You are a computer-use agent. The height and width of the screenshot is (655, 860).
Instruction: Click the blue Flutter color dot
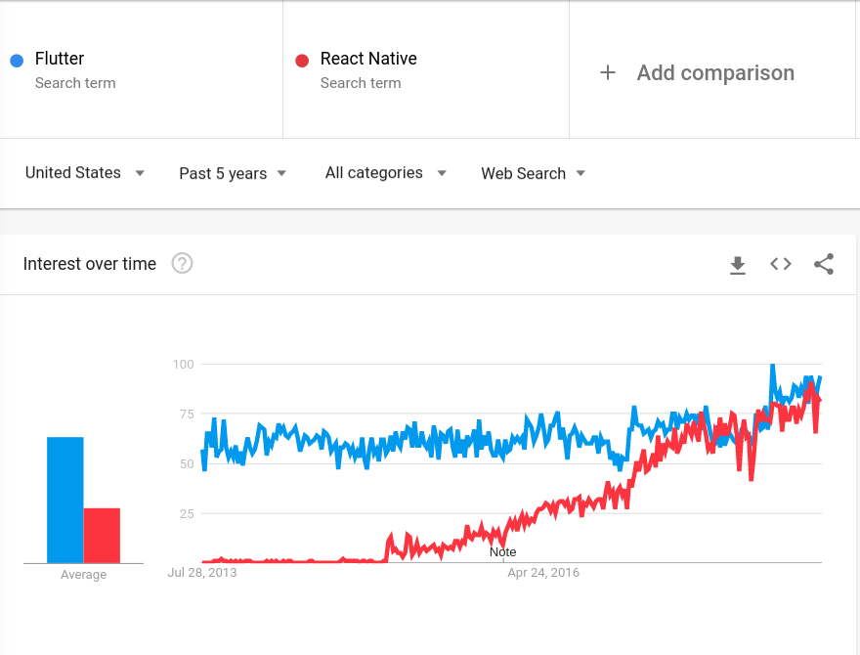(x=17, y=60)
